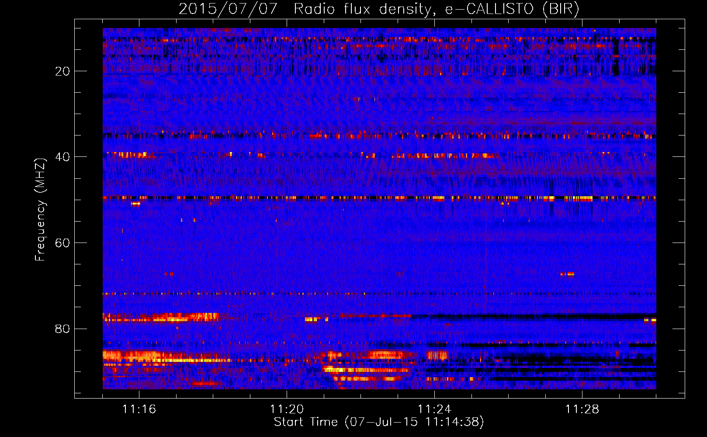Click the 40 MHz frequency tick label

tap(62, 157)
